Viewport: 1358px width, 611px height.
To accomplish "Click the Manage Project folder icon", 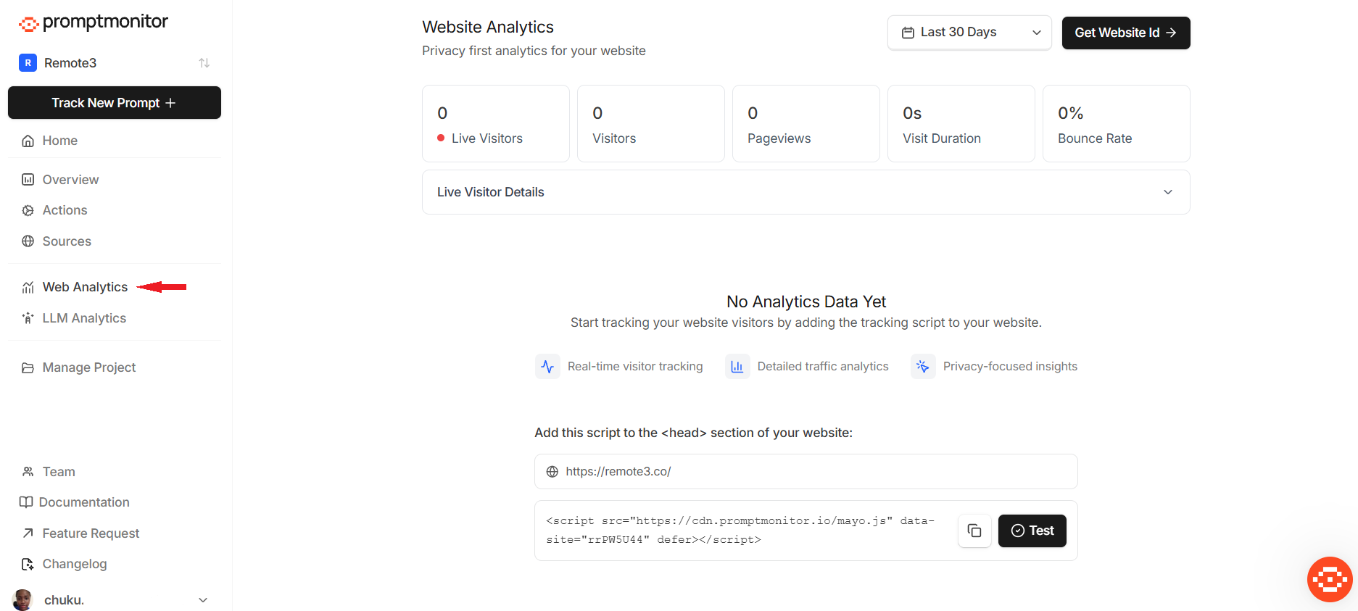I will (28, 367).
